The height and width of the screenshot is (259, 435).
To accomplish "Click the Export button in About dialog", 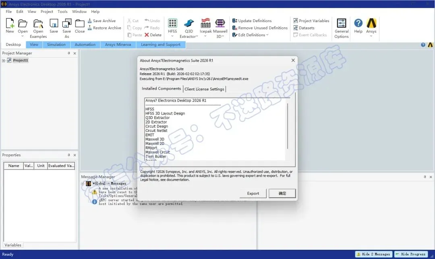I will click(253, 193).
